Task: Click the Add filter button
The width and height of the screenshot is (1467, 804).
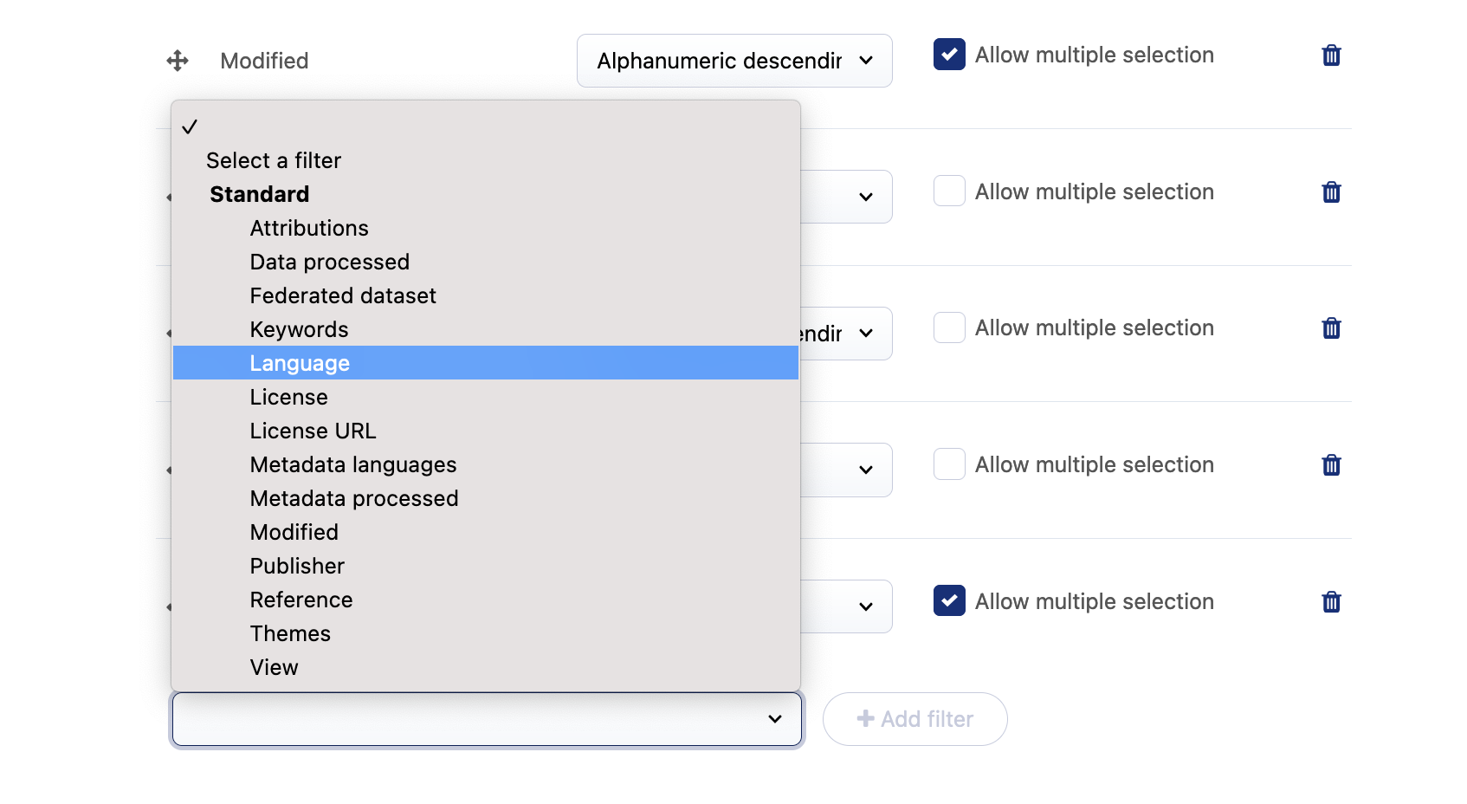Action: point(914,719)
